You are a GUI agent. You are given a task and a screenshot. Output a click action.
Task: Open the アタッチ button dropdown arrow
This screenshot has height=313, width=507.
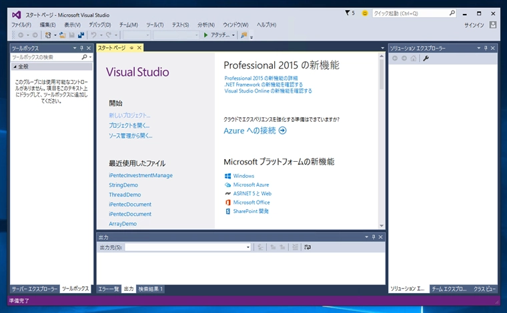[x=233, y=35]
